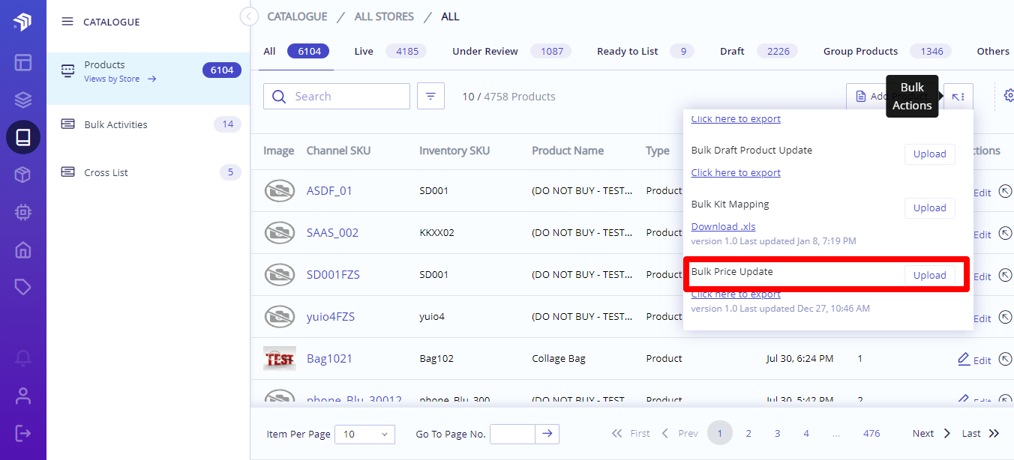Open the Views by Store link
1014x460 pixels.
click(120, 79)
